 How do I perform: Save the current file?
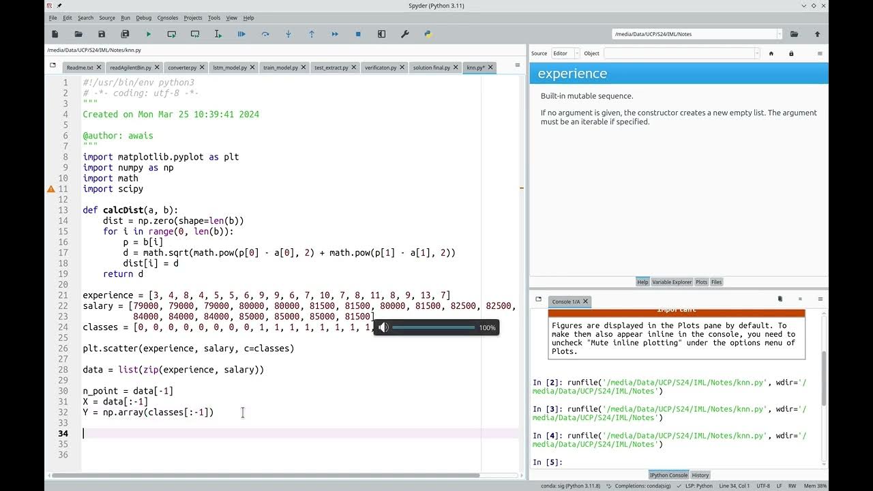pyautogui.click(x=102, y=34)
